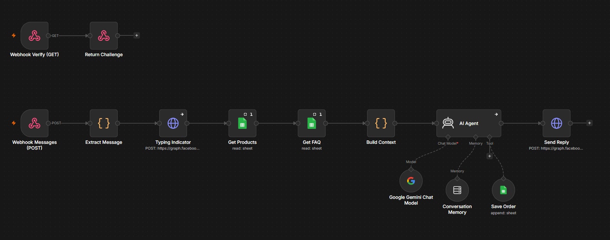Open the Typing Indicator HTTP node

173,123
